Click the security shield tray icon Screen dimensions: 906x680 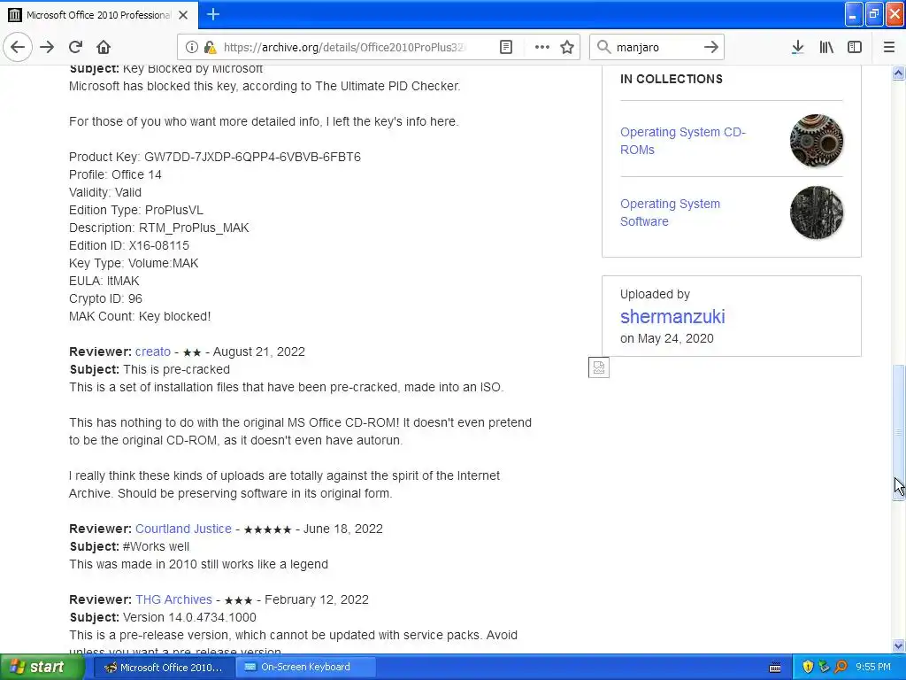(808, 667)
